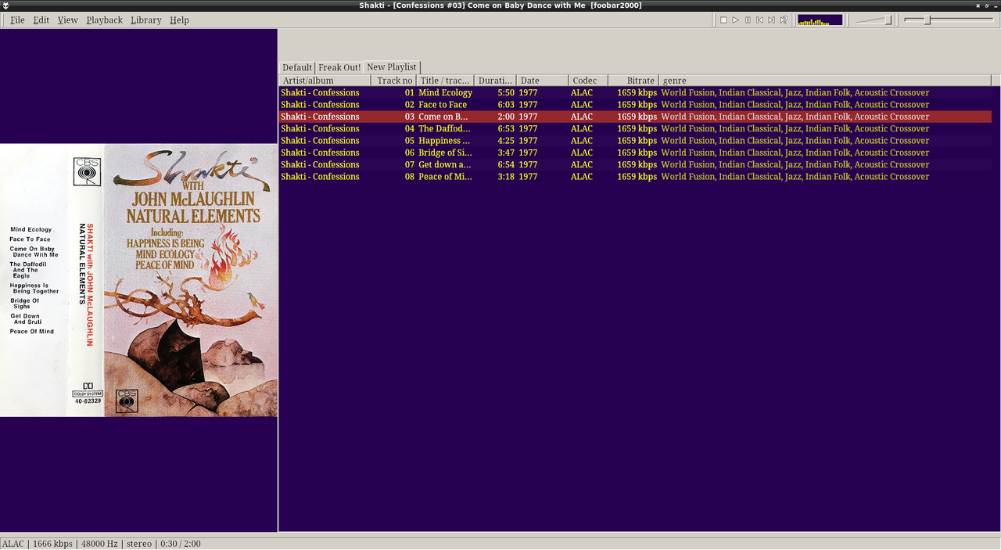Image resolution: width=1001 pixels, height=550 pixels.
Task: Play a random track button
Action: 784,20
